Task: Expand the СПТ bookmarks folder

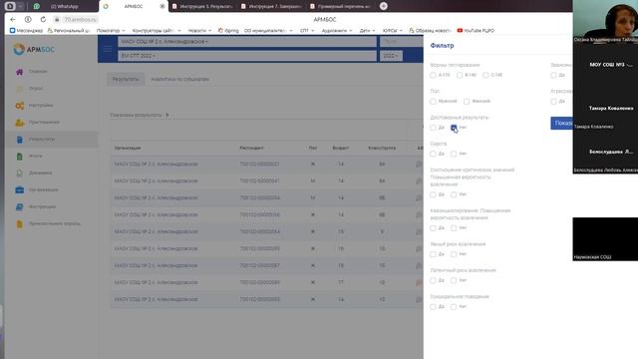Action: 306,31
